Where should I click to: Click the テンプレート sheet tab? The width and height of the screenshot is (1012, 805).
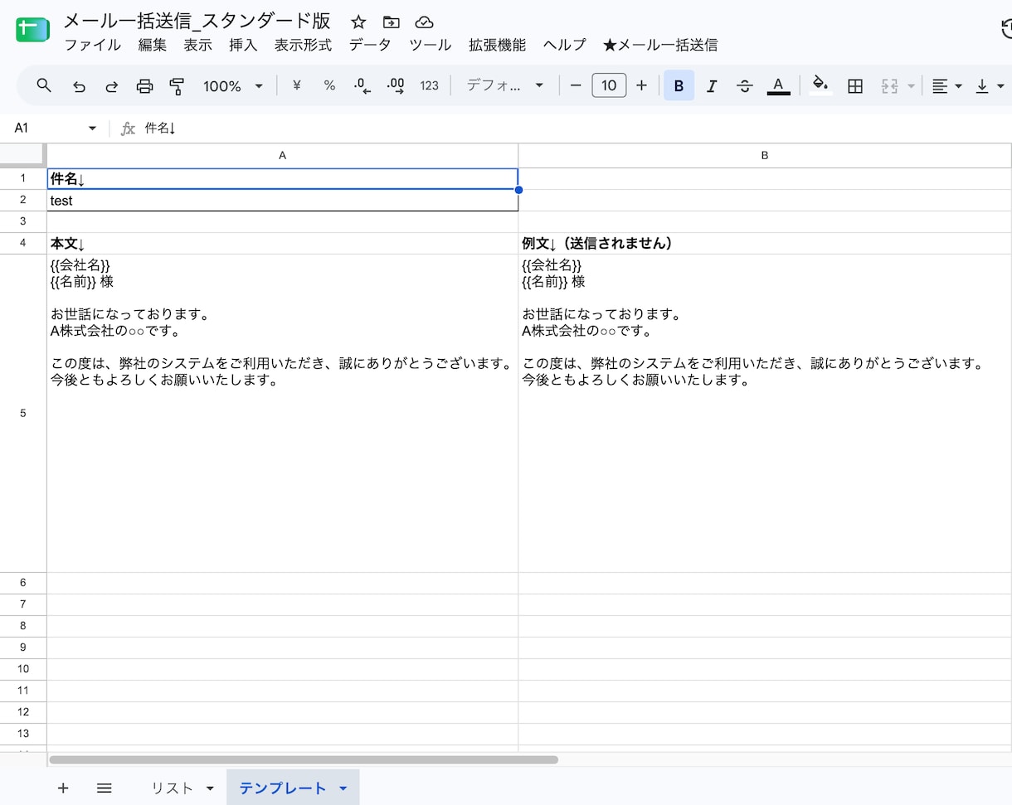[283, 788]
